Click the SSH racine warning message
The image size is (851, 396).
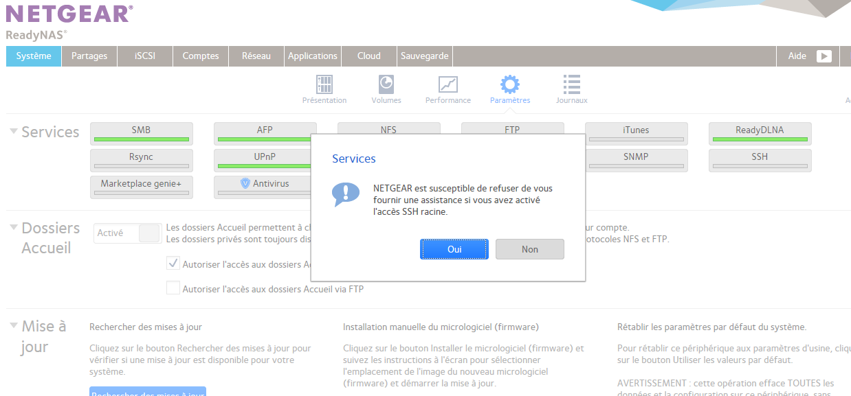coord(463,200)
